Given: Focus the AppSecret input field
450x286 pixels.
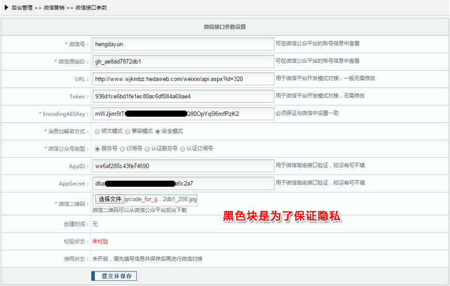Looking at the screenshot, I should [x=183, y=183].
